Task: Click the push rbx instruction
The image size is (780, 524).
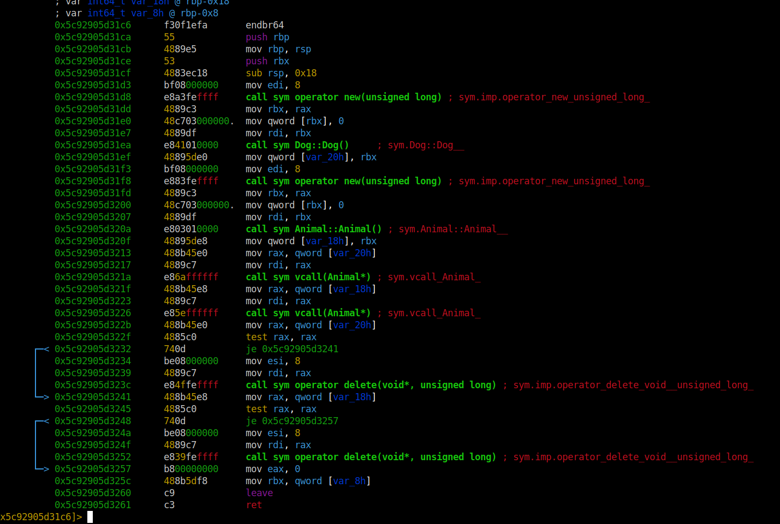Action: pyautogui.click(x=267, y=61)
